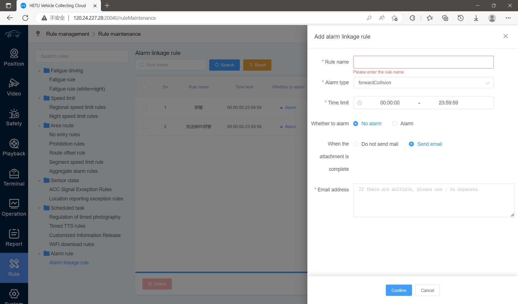518x304 pixels.
Task: Click the blue Search button
Action: (x=224, y=65)
